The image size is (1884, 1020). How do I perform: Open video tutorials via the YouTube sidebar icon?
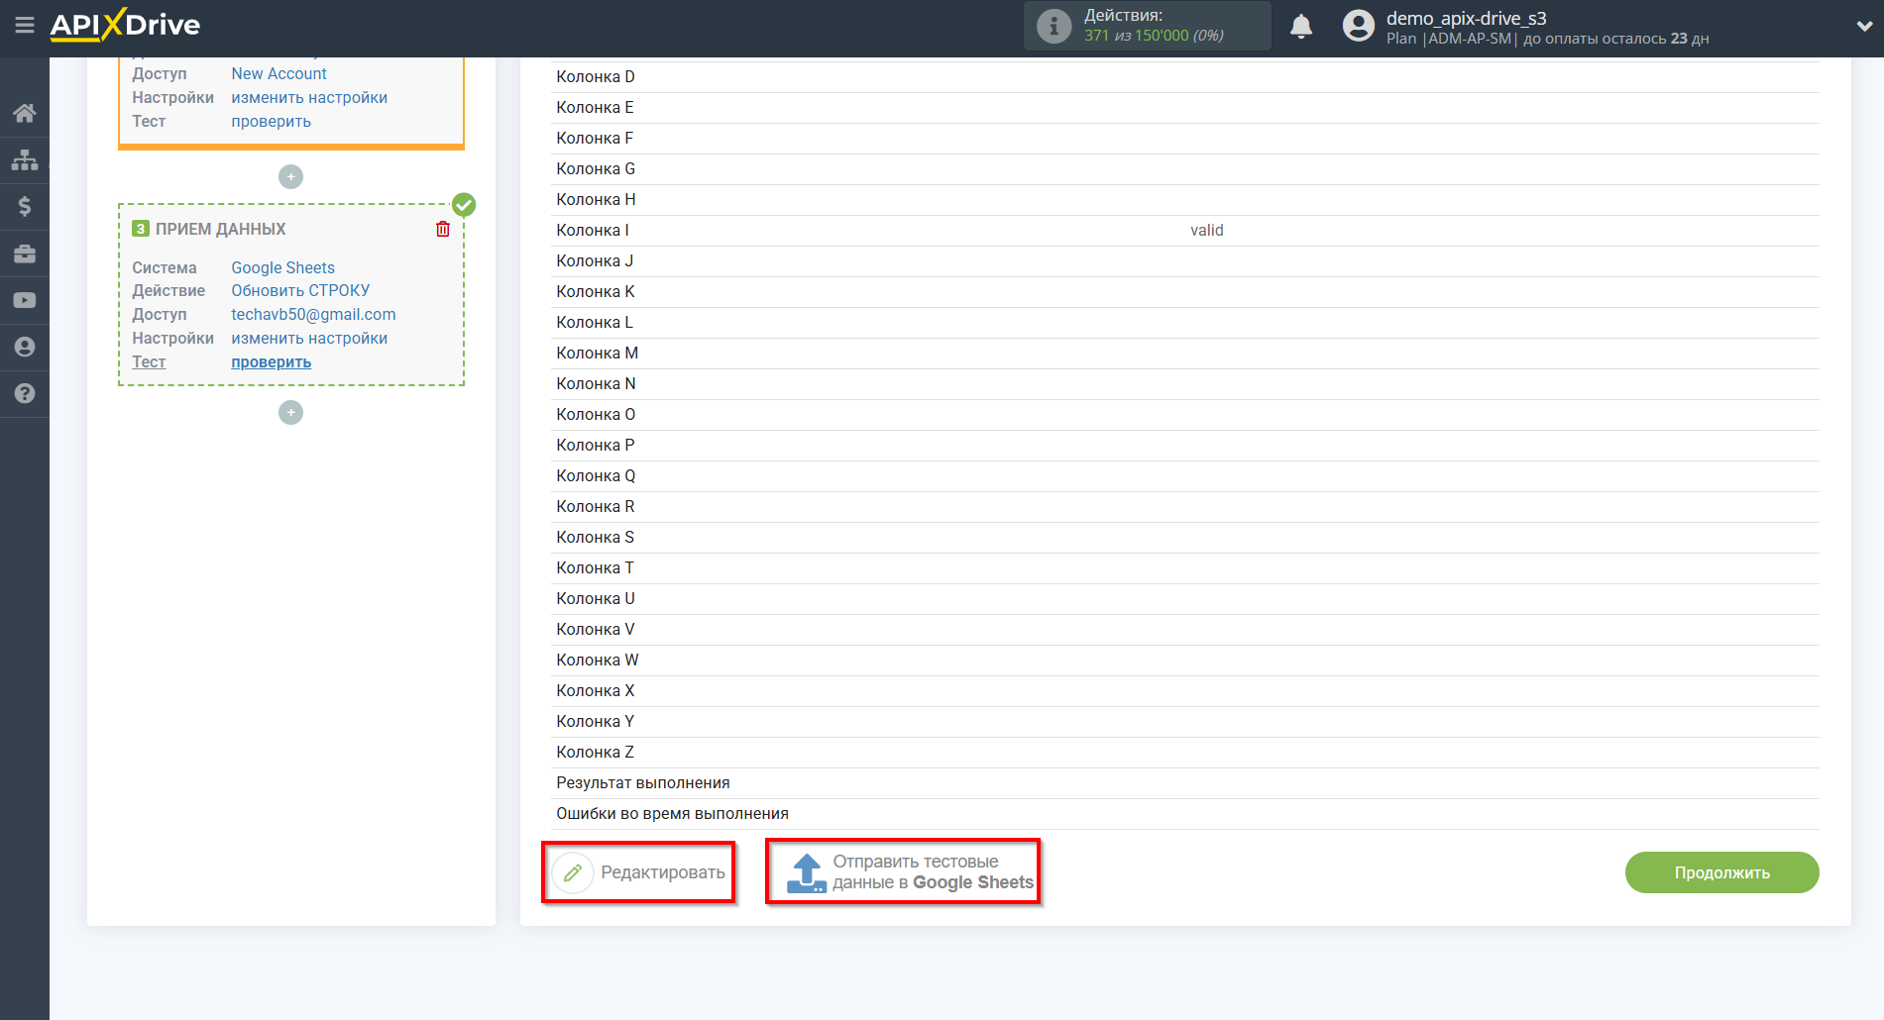[x=25, y=300]
